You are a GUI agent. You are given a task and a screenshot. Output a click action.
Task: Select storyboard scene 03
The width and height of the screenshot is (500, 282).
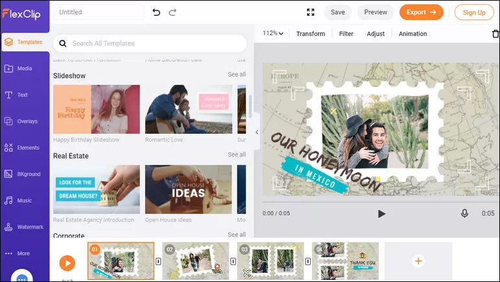[270, 261]
